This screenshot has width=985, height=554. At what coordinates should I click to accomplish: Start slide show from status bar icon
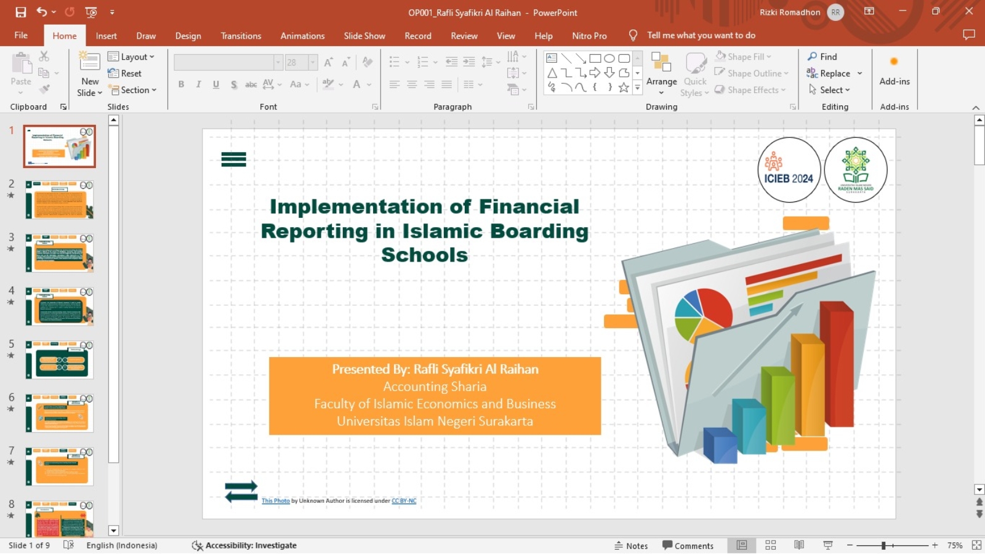[828, 545]
